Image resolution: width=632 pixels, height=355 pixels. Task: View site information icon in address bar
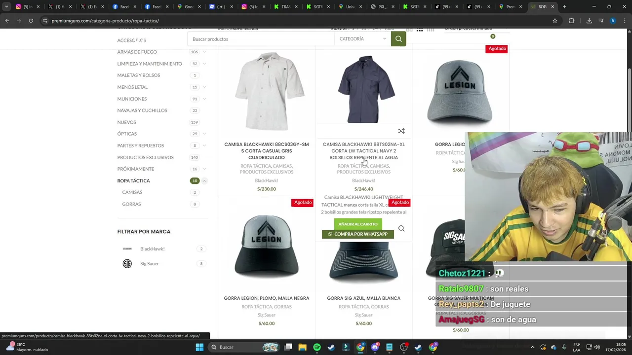coord(45,21)
